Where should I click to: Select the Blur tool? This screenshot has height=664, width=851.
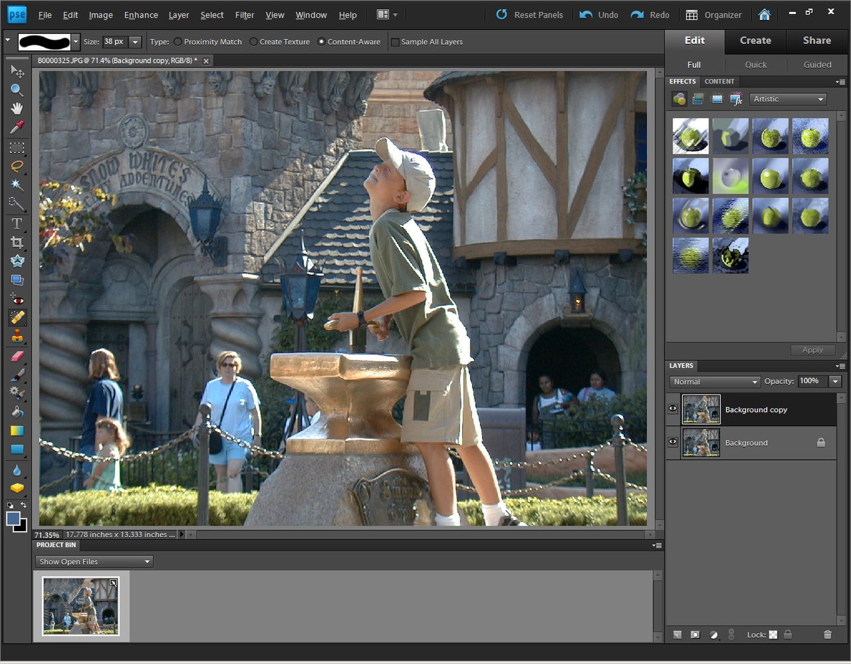(17, 470)
